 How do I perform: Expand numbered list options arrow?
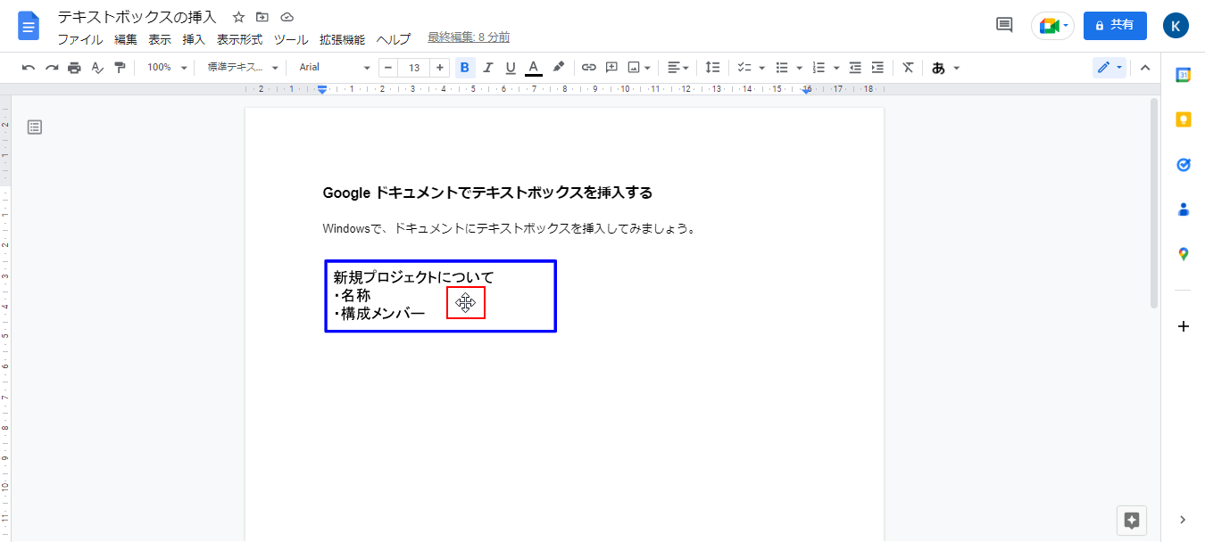[x=836, y=68]
